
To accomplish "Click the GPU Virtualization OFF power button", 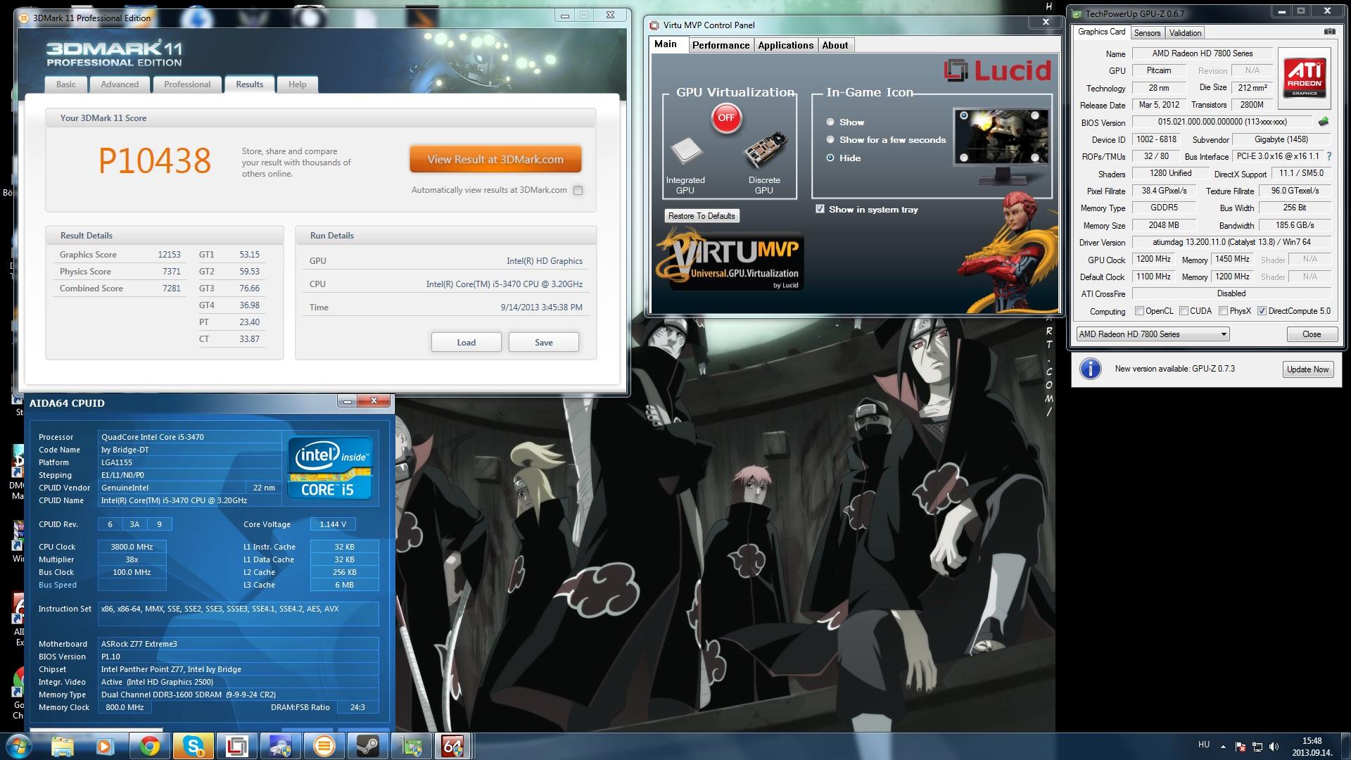I will coord(726,118).
